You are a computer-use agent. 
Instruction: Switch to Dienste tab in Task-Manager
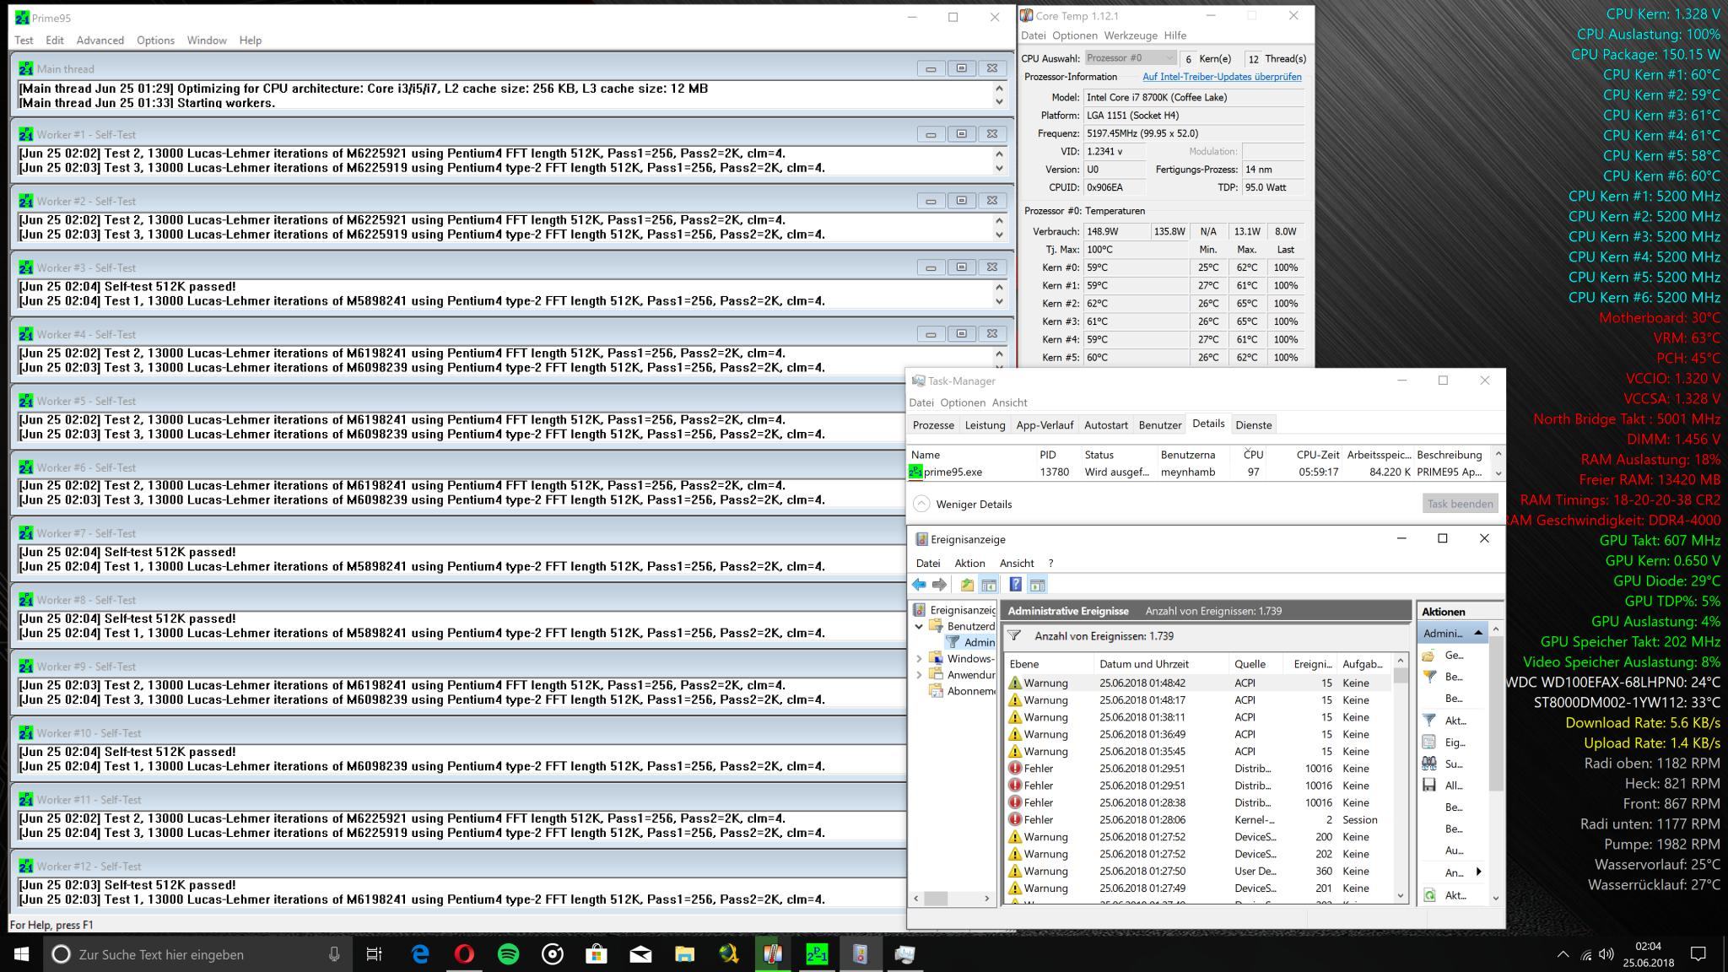1253,425
